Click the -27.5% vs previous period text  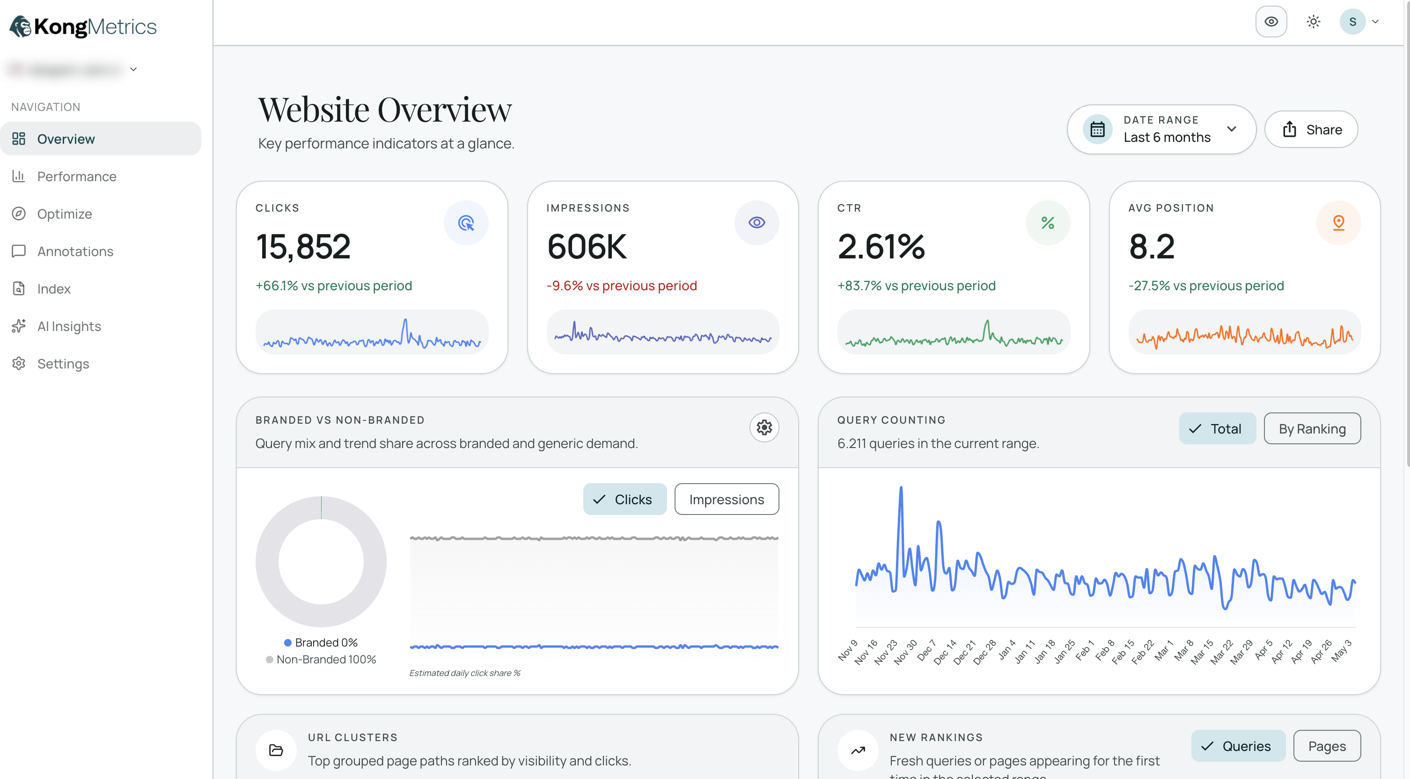coord(1206,285)
